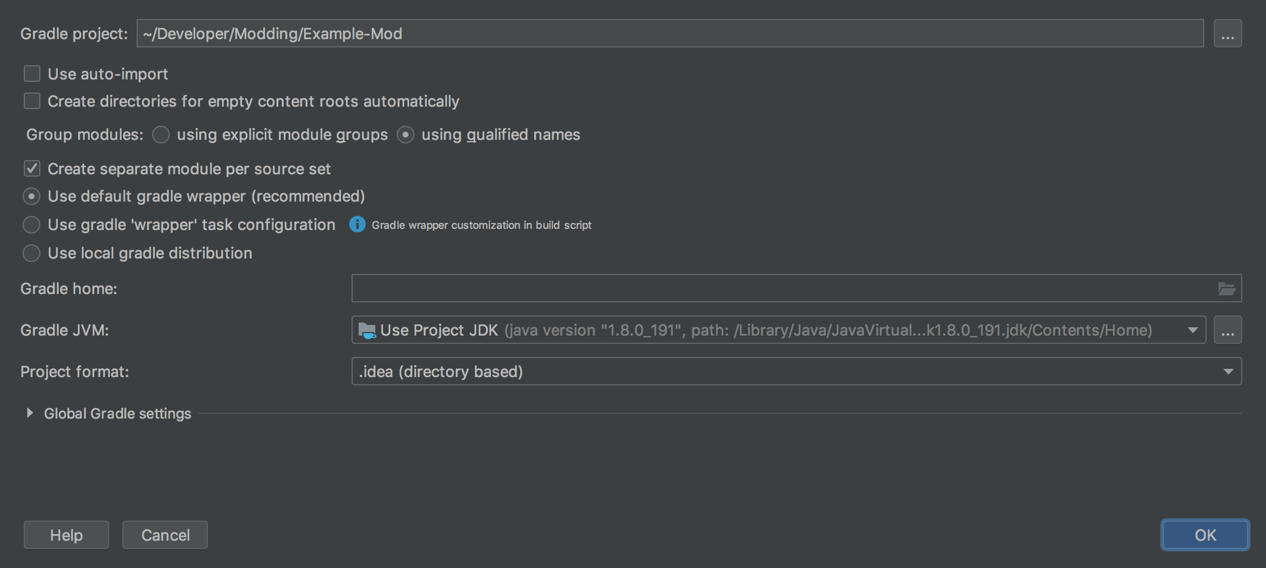Check Create directories for empty content roots
The height and width of the screenshot is (568, 1266).
tap(32, 101)
